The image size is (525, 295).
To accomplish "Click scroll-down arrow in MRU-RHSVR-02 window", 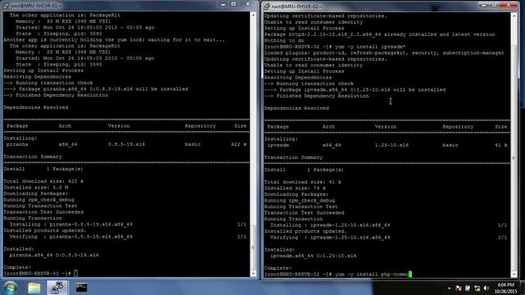I will (514, 275).
